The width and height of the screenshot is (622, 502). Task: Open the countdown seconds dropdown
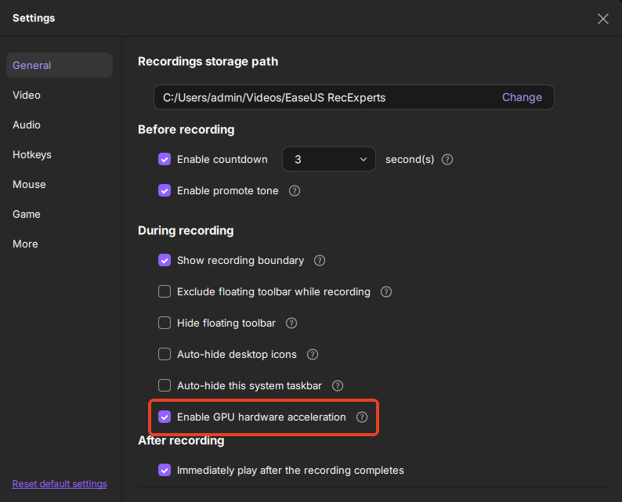coord(329,160)
